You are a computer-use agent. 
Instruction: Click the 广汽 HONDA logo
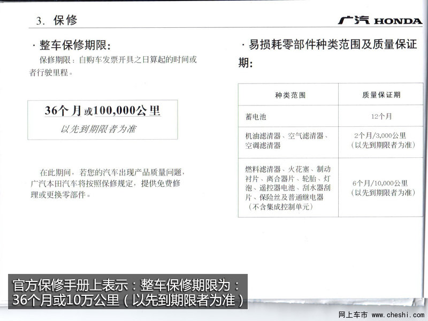[x=380, y=20]
